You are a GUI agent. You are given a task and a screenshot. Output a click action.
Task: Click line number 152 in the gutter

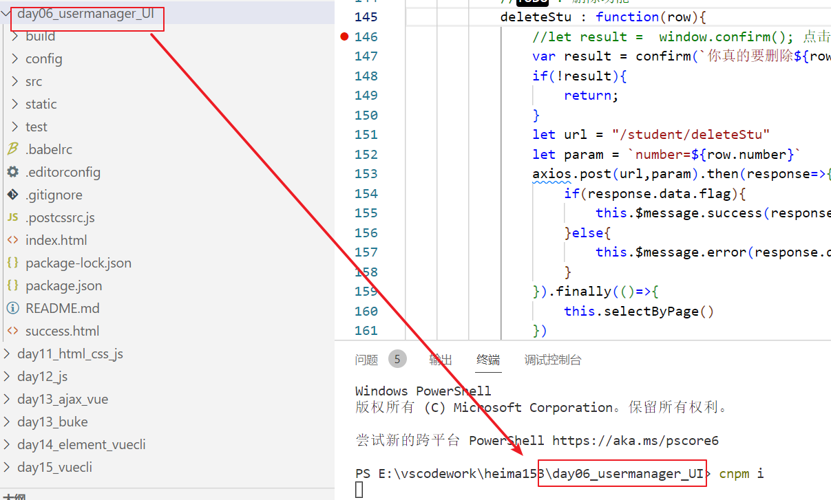(366, 154)
